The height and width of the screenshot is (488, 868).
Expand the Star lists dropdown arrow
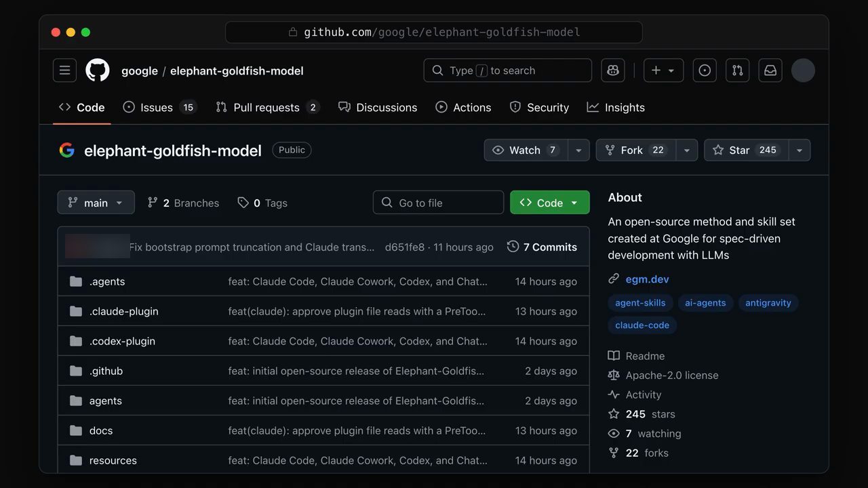(800, 150)
